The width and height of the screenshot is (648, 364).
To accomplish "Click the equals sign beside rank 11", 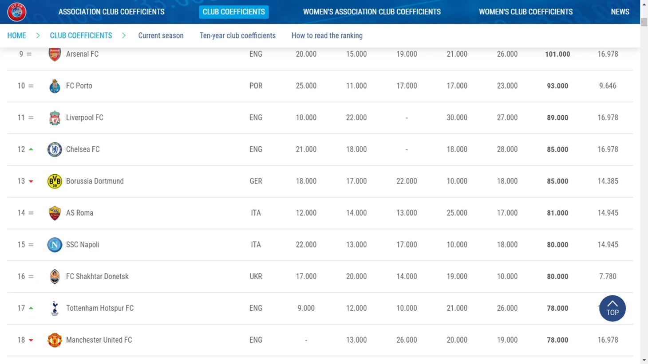I will pyautogui.click(x=31, y=118).
